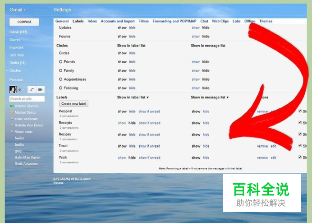
Task: Click edit for the Work label
Action: tap(273, 158)
